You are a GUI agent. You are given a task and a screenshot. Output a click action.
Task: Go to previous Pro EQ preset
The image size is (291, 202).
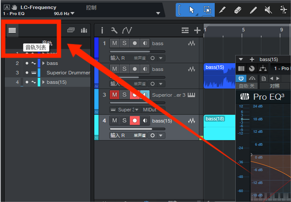point(272,78)
